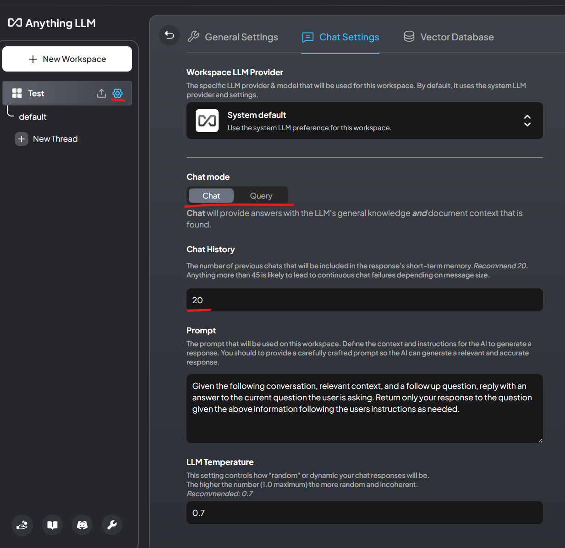The height and width of the screenshot is (548, 565).
Task: Open the Discord community icon
Action: [x=82, y=525]
